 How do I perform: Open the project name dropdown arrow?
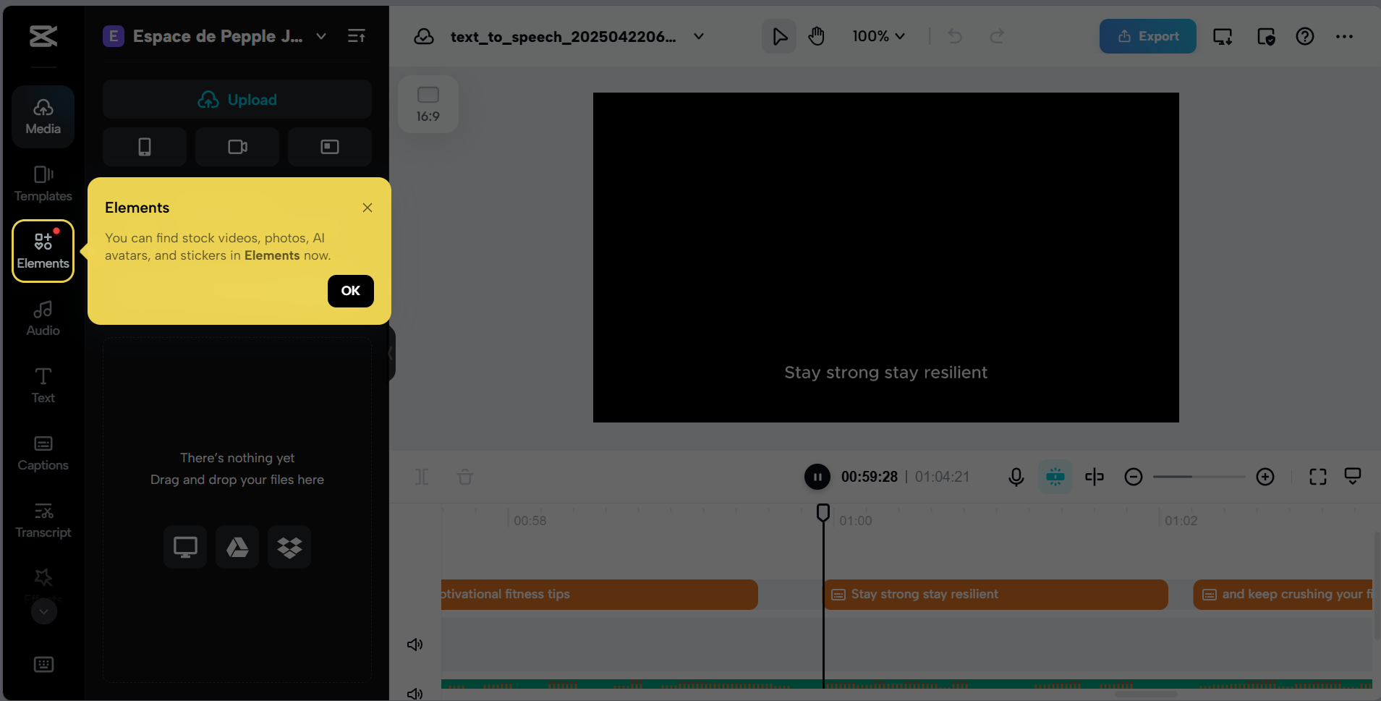[699, 36]
